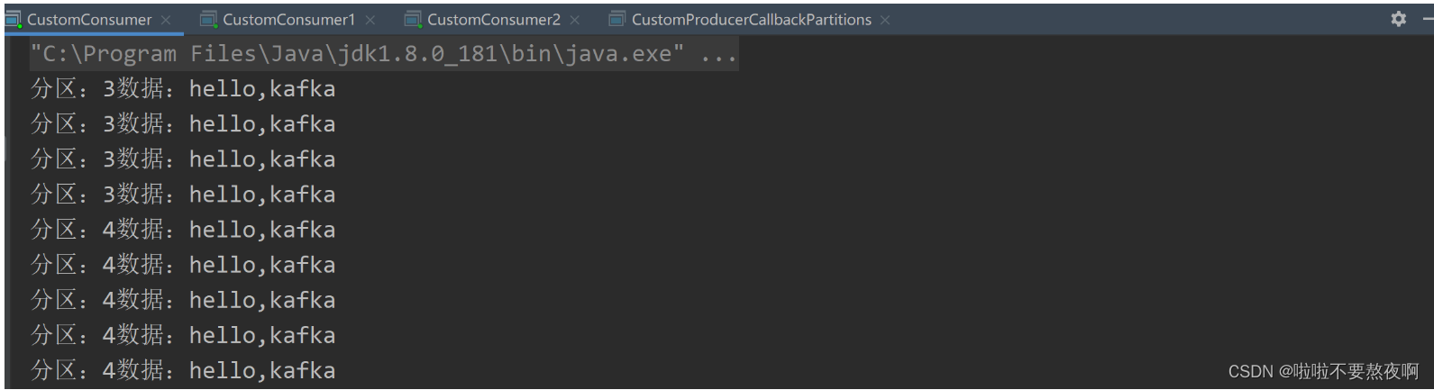The image size is (1434, 390).
Task: Click the CustomConsumer1 tab's application icon
Action: pyautogui.click(x=209, y=19)
